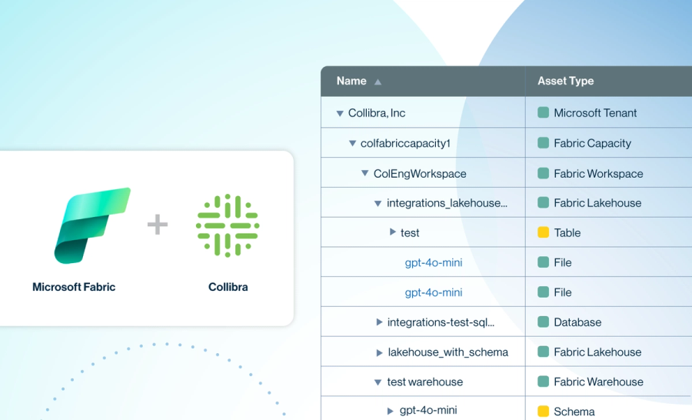Click the Fabric Warehouse asset type text
The height and width of the screenshot is (420, 692).
[598, 382]
